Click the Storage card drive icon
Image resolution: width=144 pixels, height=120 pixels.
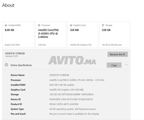click(x=103, y=25)
